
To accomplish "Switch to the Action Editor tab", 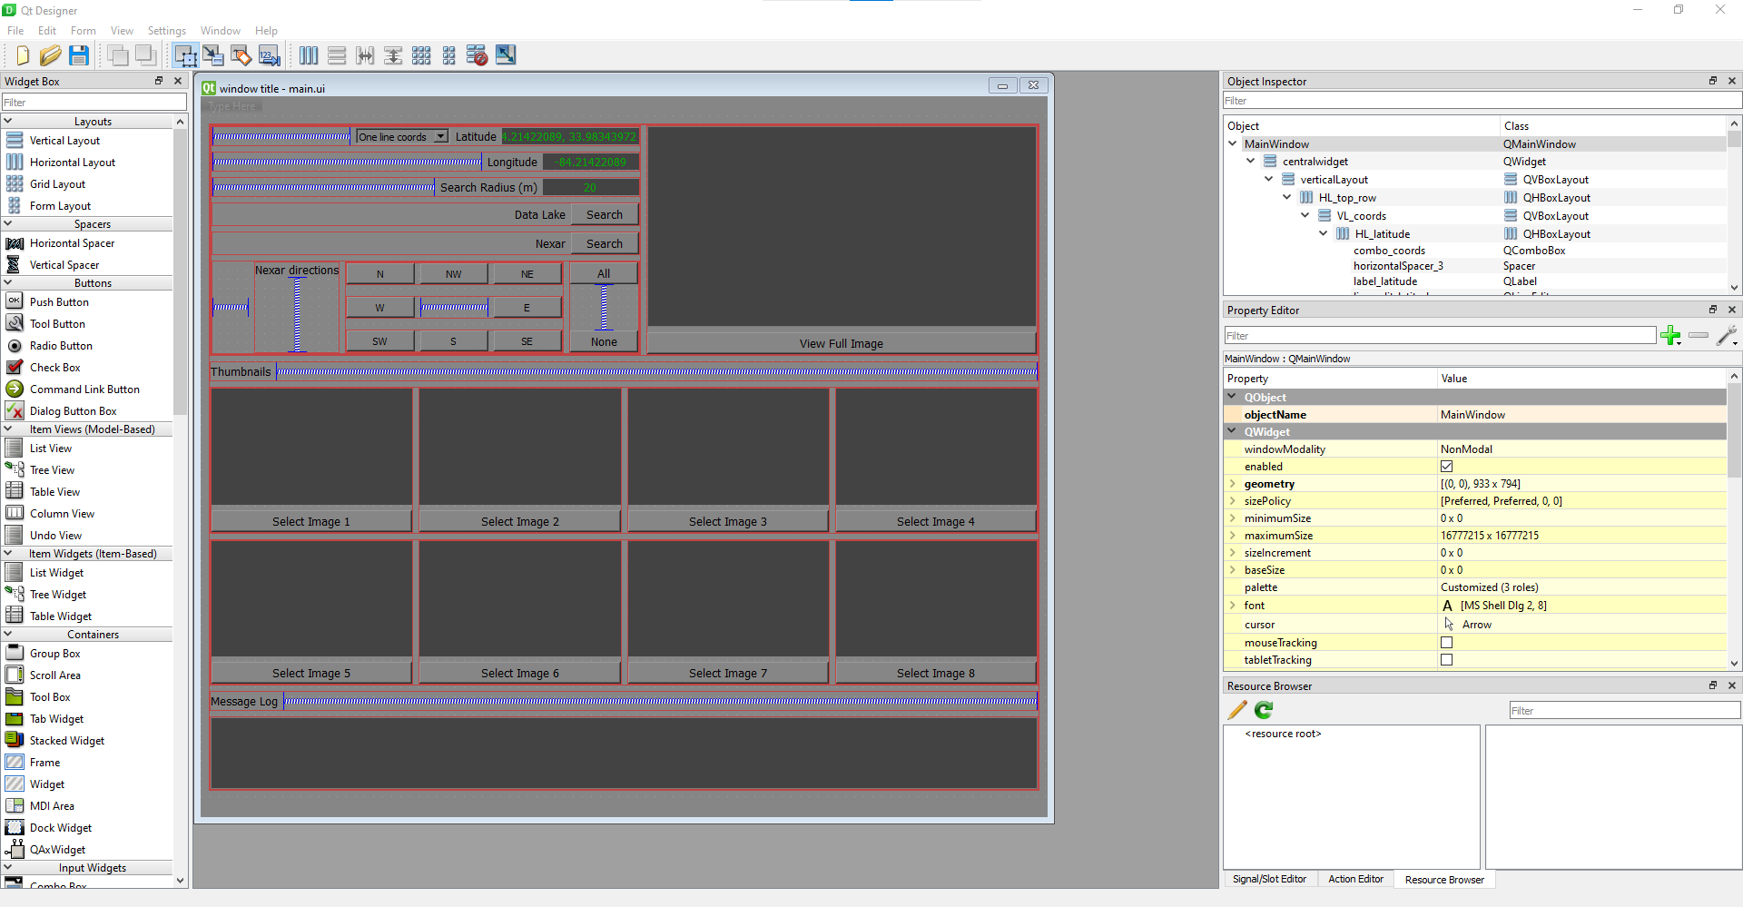I will 1355,879.
